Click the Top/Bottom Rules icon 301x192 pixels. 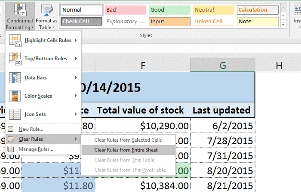(x=15, y=59)
